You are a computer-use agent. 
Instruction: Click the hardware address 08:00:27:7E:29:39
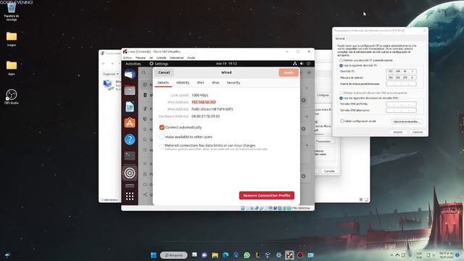point(205,116)
